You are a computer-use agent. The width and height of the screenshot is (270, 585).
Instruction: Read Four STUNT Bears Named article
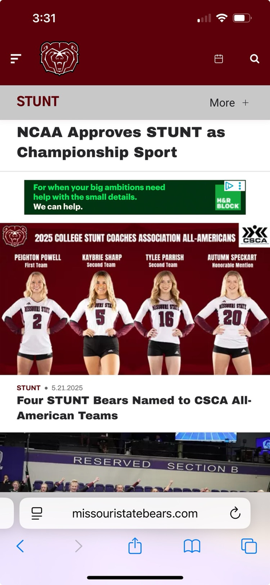(134, 408)
